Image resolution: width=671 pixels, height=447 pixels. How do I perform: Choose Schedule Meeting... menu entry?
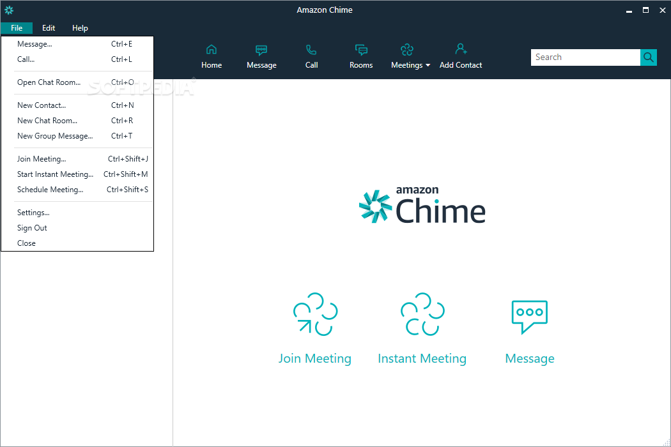77,190
